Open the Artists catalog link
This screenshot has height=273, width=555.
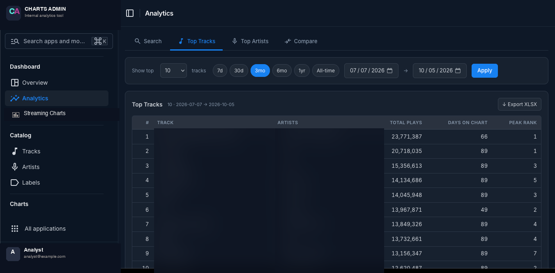tap(57, 167)
